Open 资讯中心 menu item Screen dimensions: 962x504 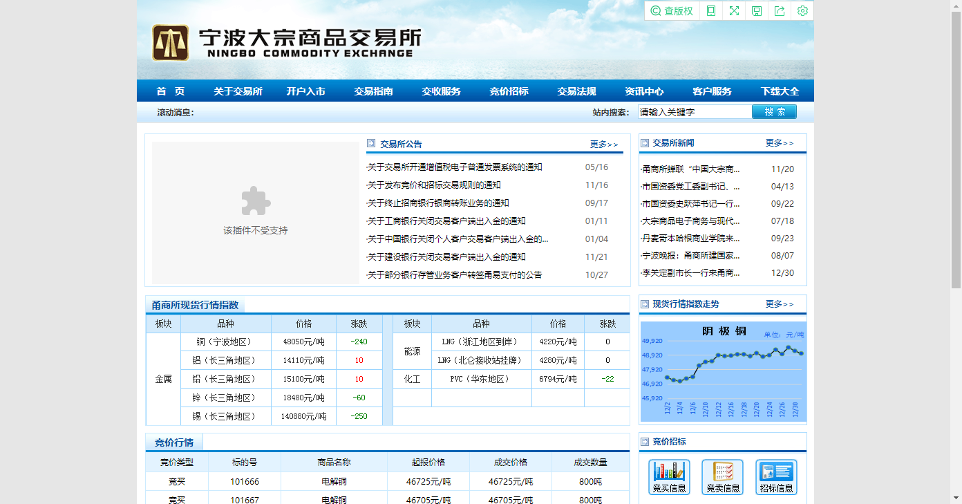[x=645, y=91]
